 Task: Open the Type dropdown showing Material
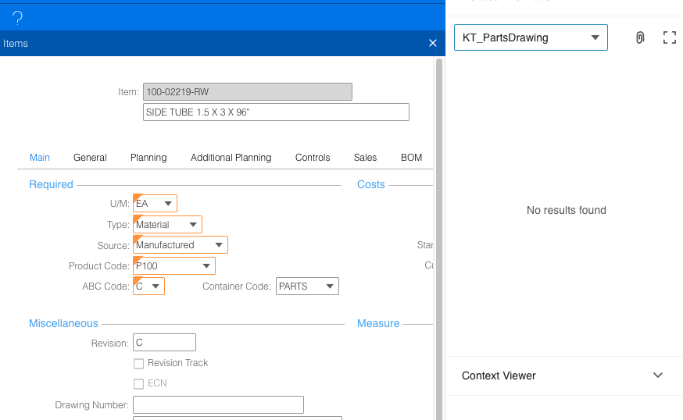coord(167,225)
